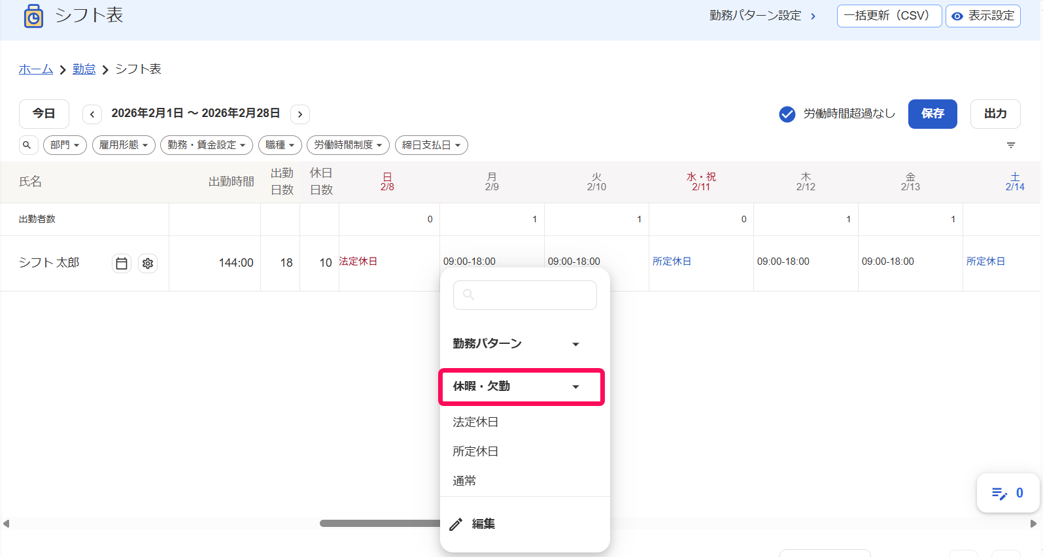Open 表示設定 eye button
The height and width of the screenshot is (557, 1043).
click(x=983, y=16)
